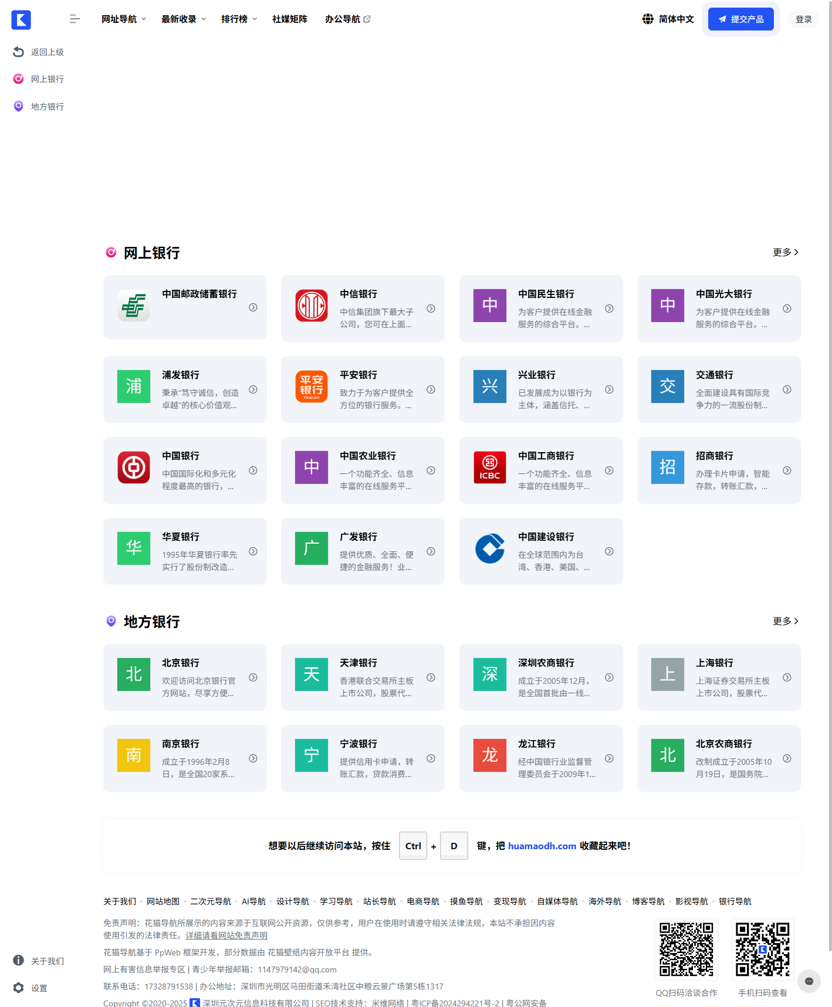Open the 中国邮政储蓄银行 logo icon

point(134,306)
